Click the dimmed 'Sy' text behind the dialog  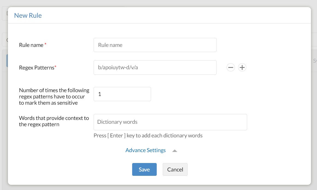click(315, 61)
